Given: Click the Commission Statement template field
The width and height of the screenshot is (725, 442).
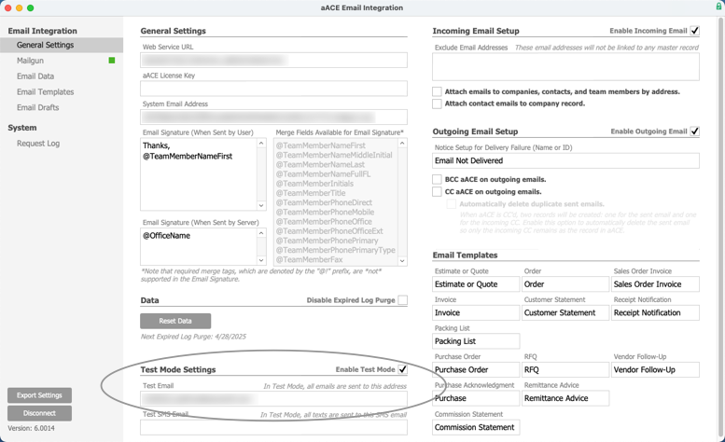Looking at the screenshot, I should pyautogui.click(x=476, y=427).
